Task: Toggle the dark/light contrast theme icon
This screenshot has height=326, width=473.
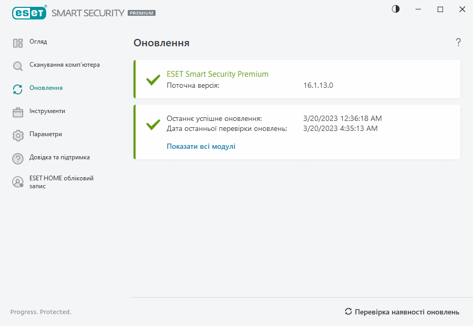Action: [396, 9]
